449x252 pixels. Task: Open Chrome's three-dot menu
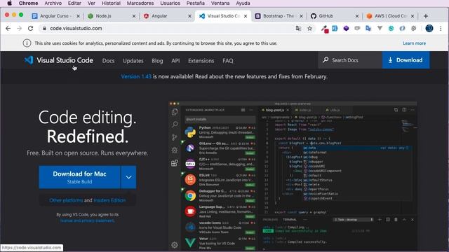(x=441, y=28)
